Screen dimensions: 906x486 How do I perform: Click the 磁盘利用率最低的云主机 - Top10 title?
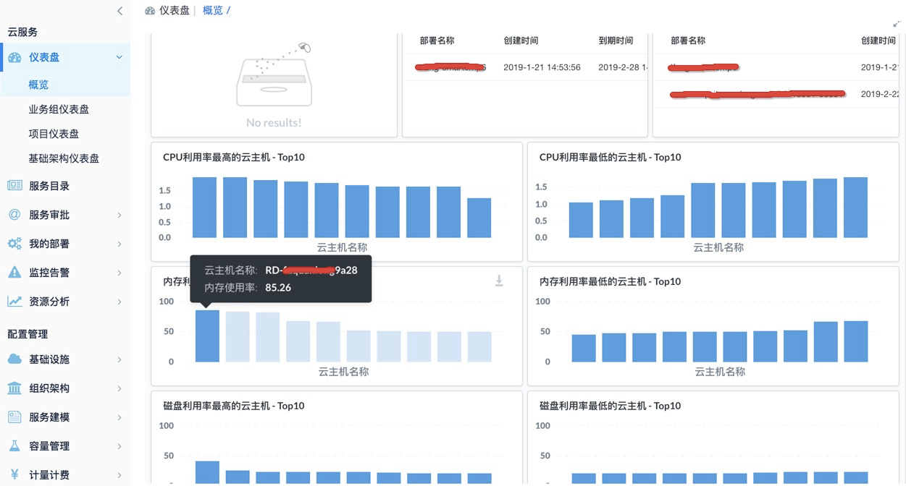coord(610,406)
